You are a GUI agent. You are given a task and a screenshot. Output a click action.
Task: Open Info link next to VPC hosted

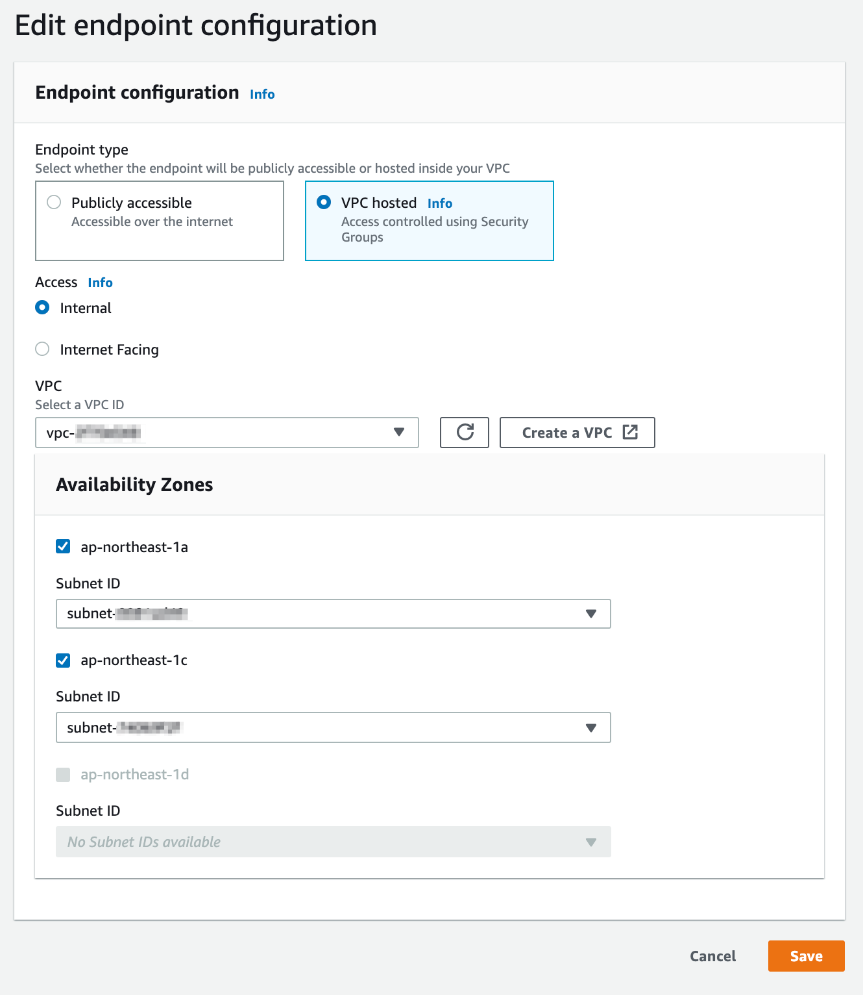[439, 203]
